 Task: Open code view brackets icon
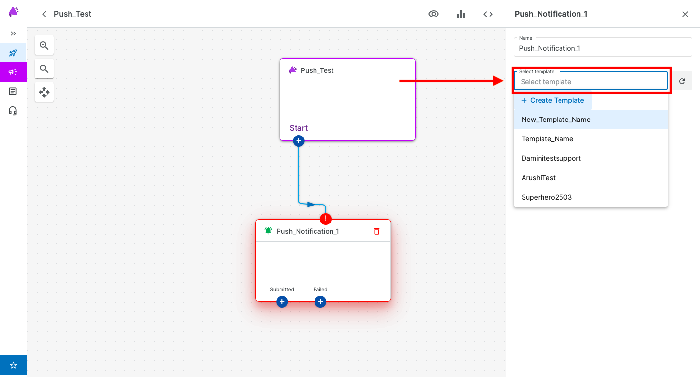click(x=488, y=14)
